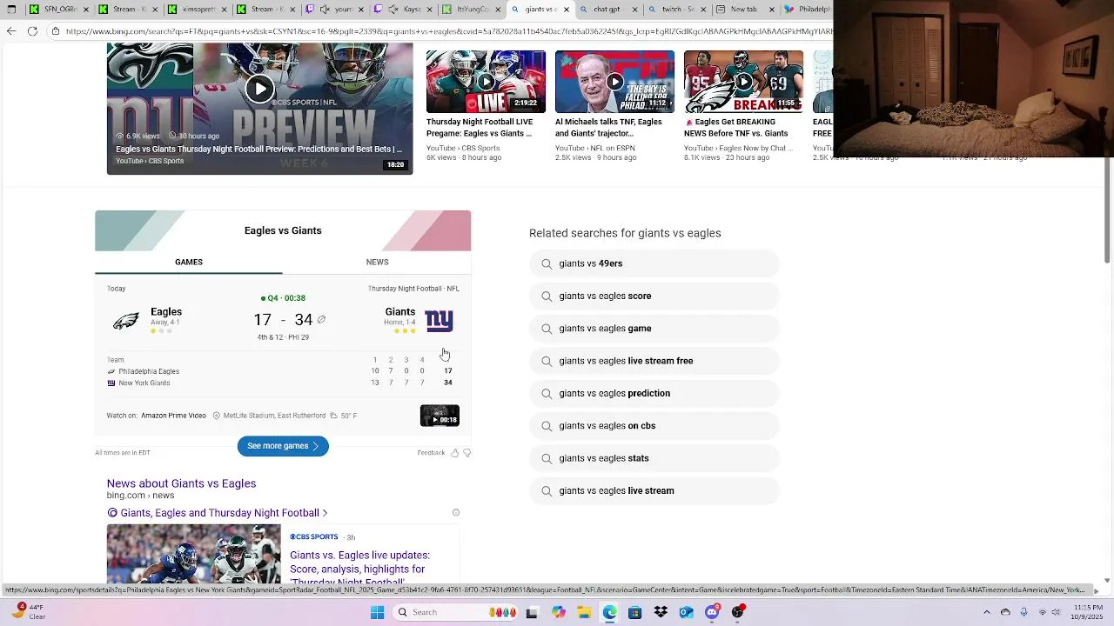
Task: Select the NEWS tab in scorecard
Action: tap(377, 262)
